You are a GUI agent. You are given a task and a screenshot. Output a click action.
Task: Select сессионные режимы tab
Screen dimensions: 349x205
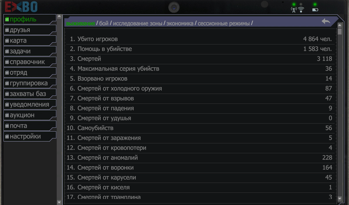(x=224, y=23)
